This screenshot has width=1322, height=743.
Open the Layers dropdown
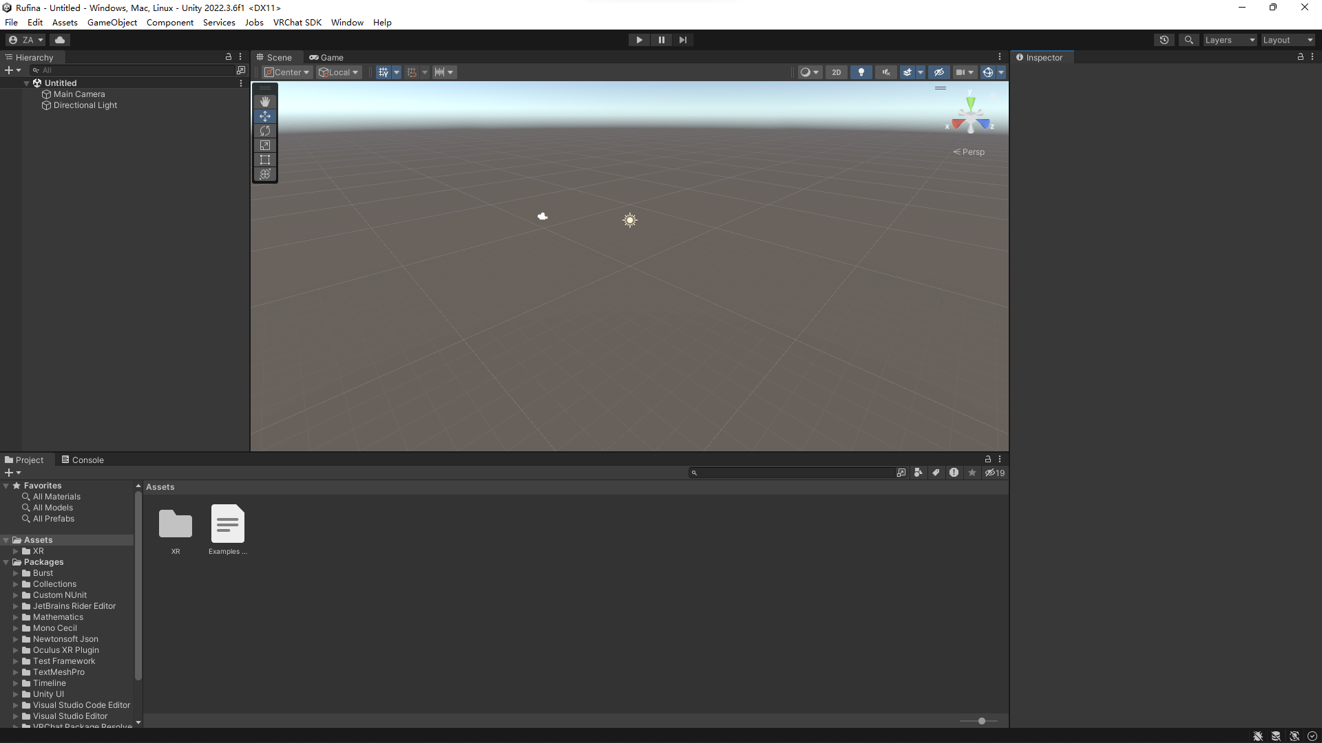(1230, 40)
